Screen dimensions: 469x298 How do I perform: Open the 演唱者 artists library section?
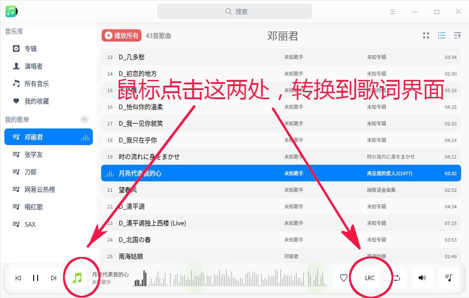(x=33, y=66)
